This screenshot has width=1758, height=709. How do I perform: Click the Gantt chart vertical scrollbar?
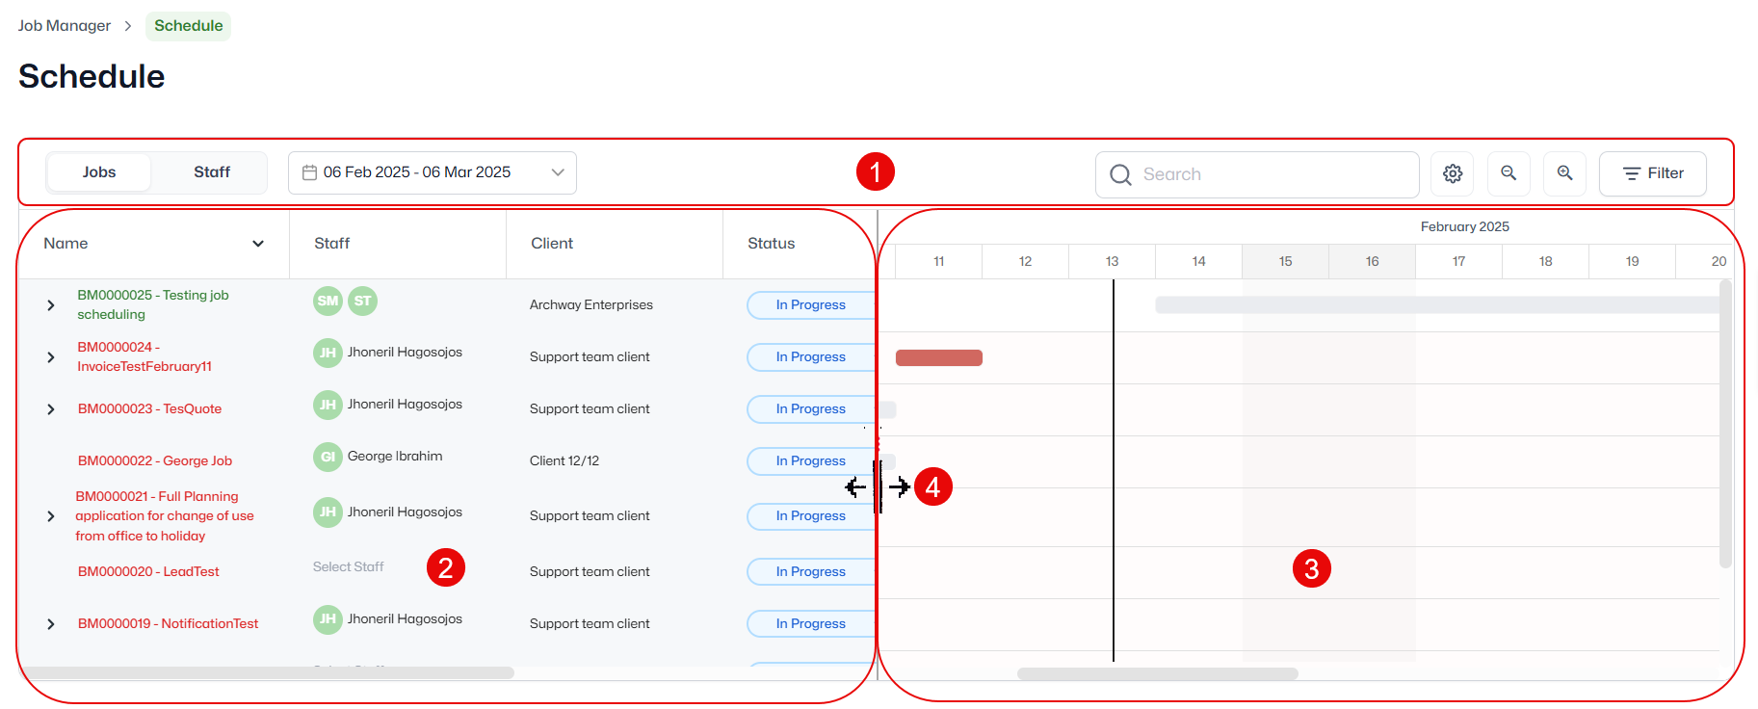tap(1725, 424)
